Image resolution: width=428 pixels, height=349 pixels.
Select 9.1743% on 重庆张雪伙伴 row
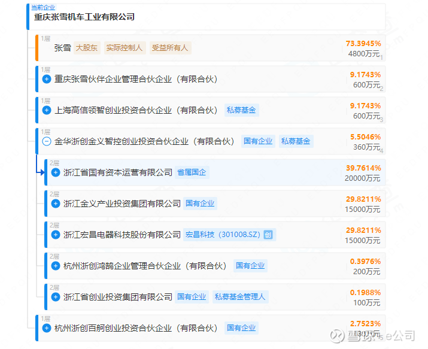366,75
